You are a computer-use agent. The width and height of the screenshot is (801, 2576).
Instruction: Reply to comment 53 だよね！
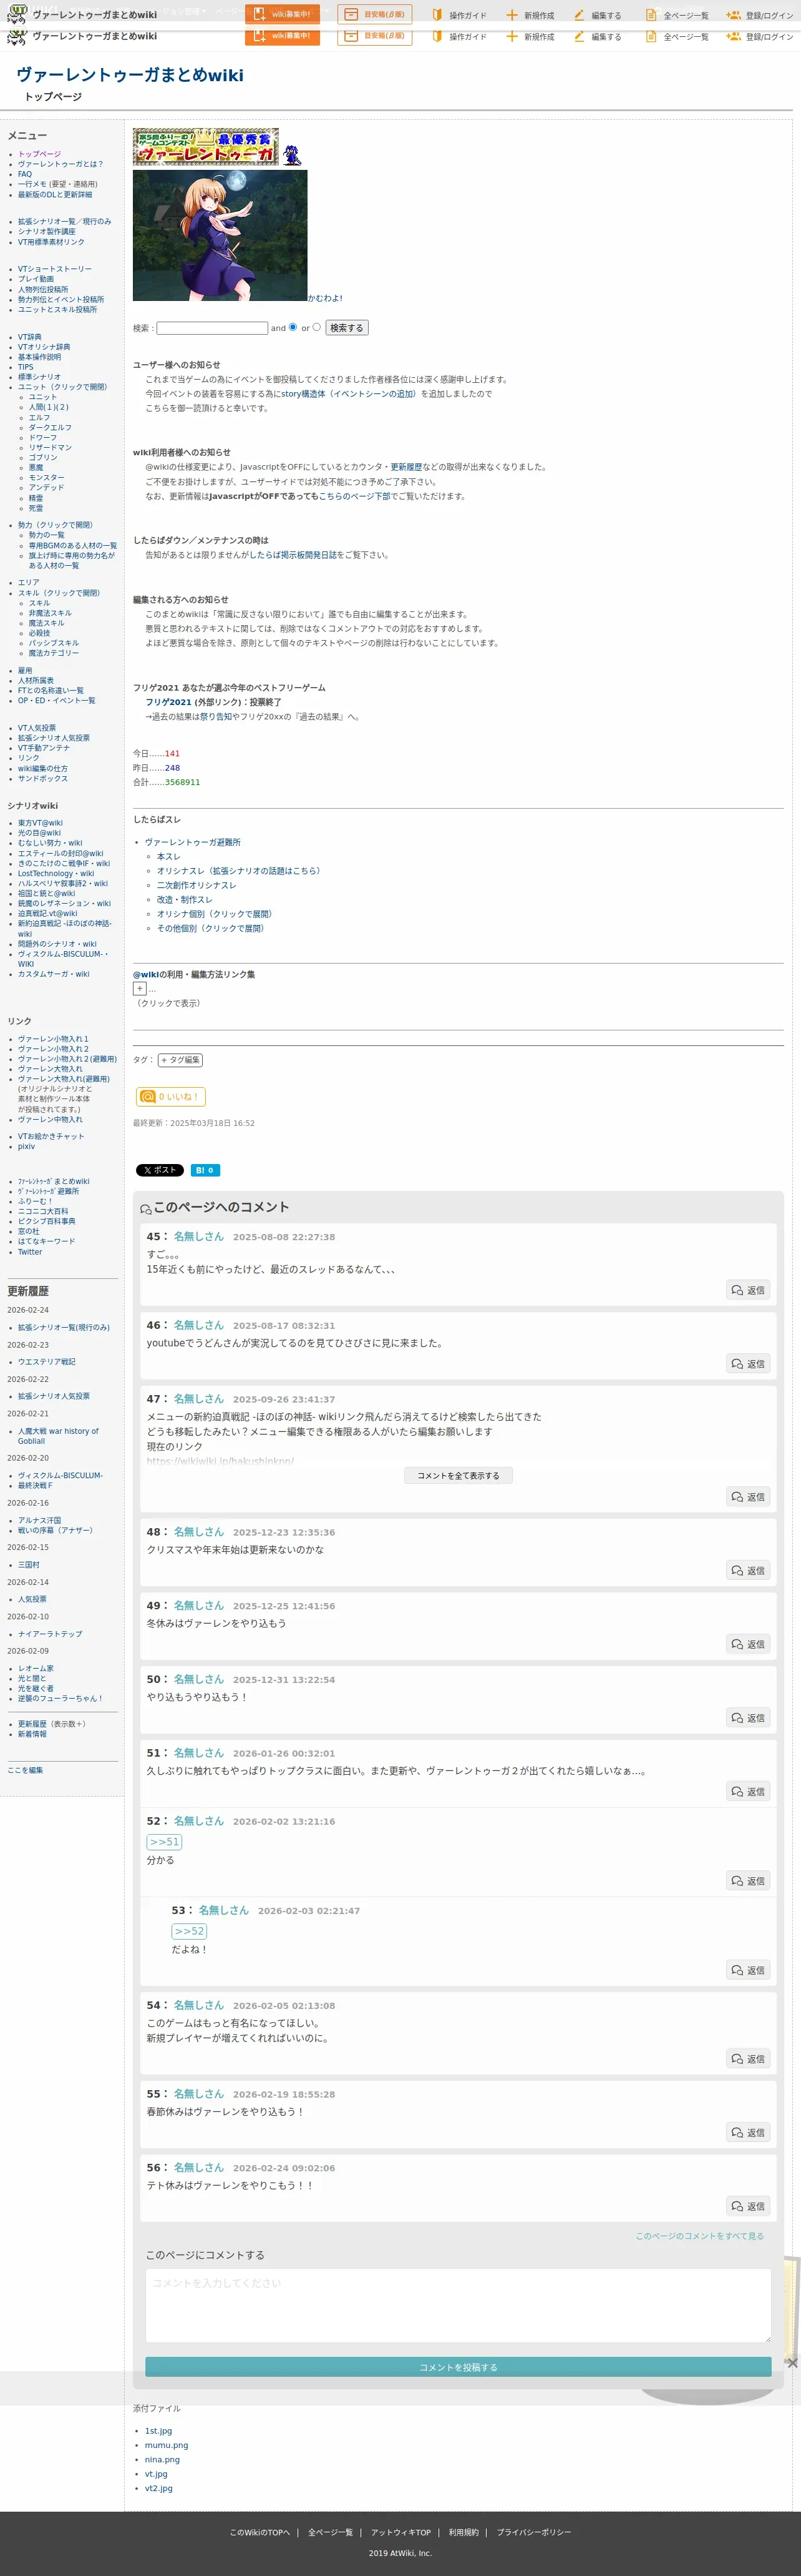pyautogui.click(x=748, y=1970)
